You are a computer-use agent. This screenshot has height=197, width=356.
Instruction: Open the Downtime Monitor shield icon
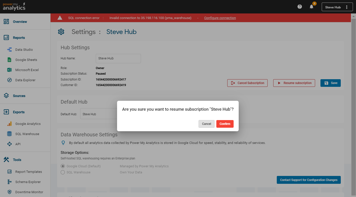[x=9, y=192]
